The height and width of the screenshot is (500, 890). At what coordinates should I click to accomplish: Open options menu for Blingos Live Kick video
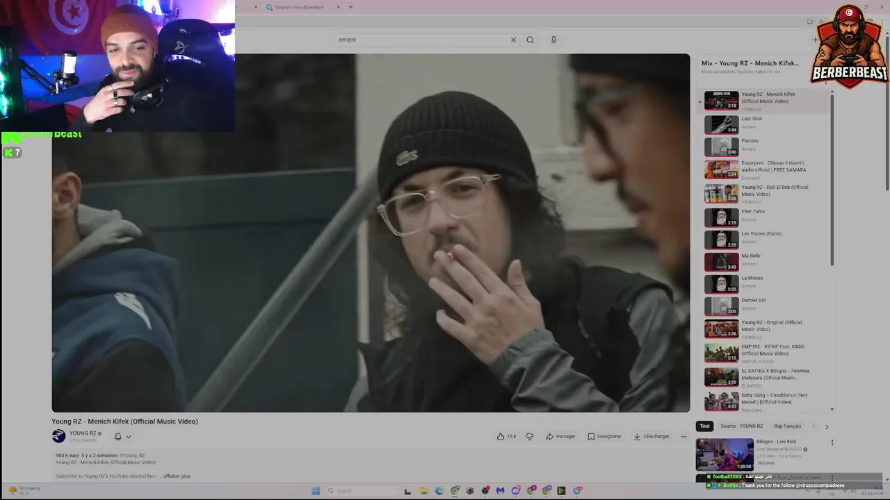click(x=832, y=442)
